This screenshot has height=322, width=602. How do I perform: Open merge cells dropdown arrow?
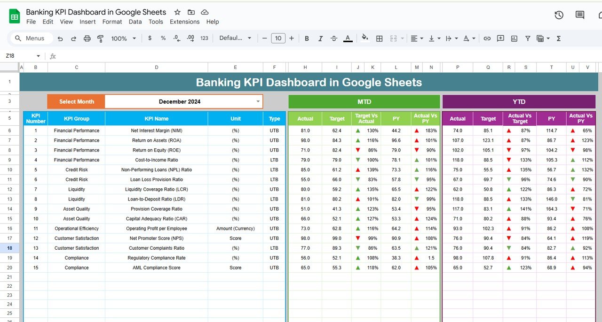point(402,38)
